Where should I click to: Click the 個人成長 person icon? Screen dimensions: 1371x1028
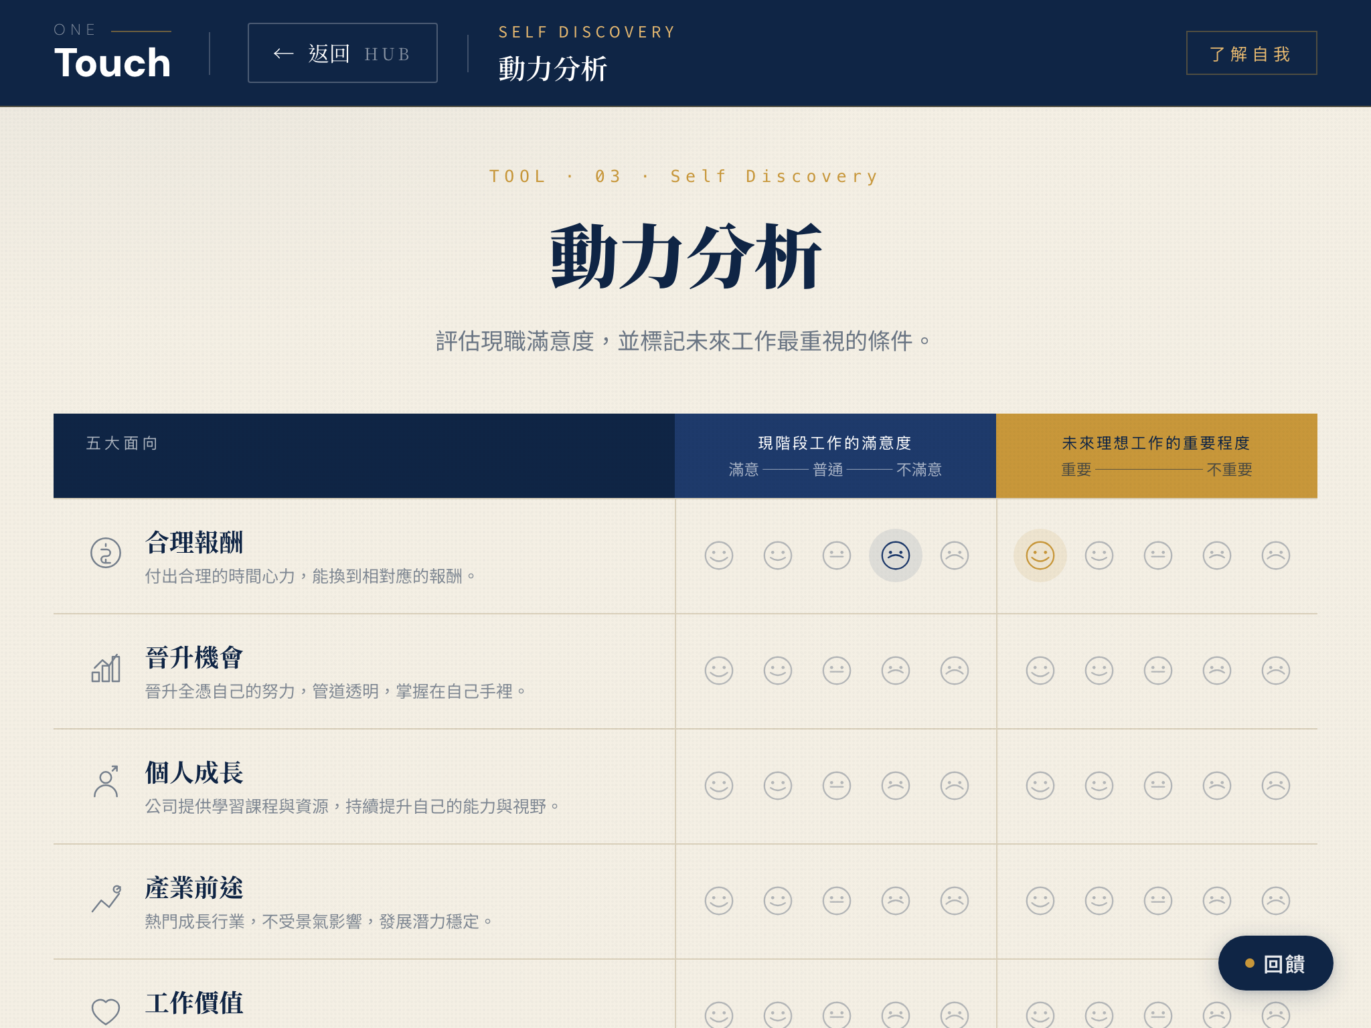point(106,782)
